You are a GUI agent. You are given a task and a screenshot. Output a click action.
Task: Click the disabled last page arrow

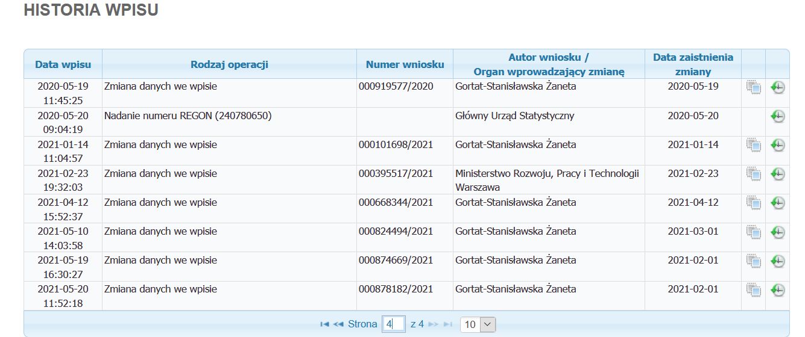447,324
